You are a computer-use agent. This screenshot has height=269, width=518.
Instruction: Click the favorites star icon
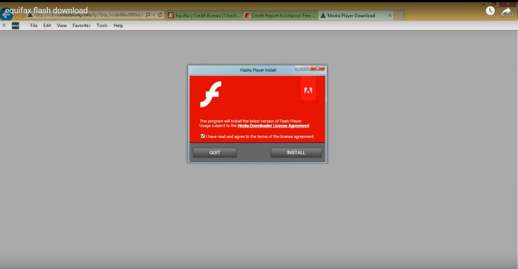coord(502,15)
